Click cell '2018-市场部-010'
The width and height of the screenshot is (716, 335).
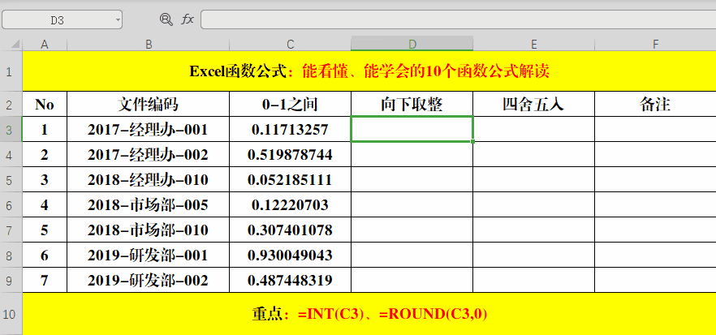pyautogui.click(x=149, y=230)
